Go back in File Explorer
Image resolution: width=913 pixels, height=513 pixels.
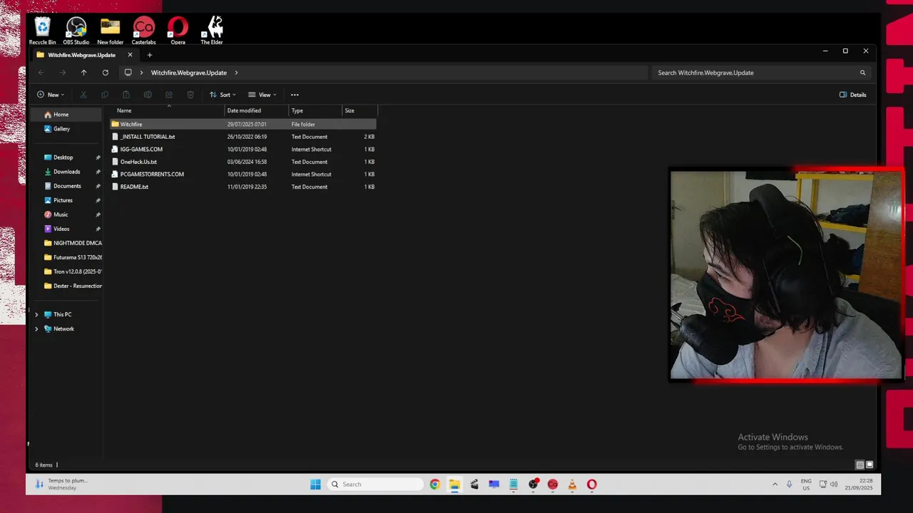[x=41, y=73]
